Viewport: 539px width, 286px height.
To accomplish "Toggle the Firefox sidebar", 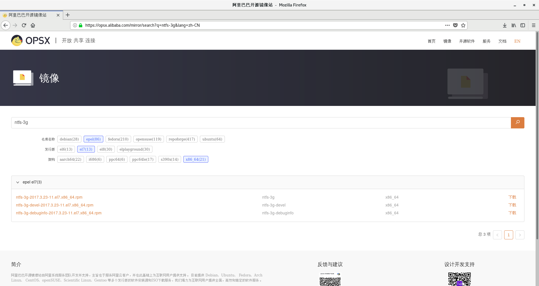I will (523, 25).
